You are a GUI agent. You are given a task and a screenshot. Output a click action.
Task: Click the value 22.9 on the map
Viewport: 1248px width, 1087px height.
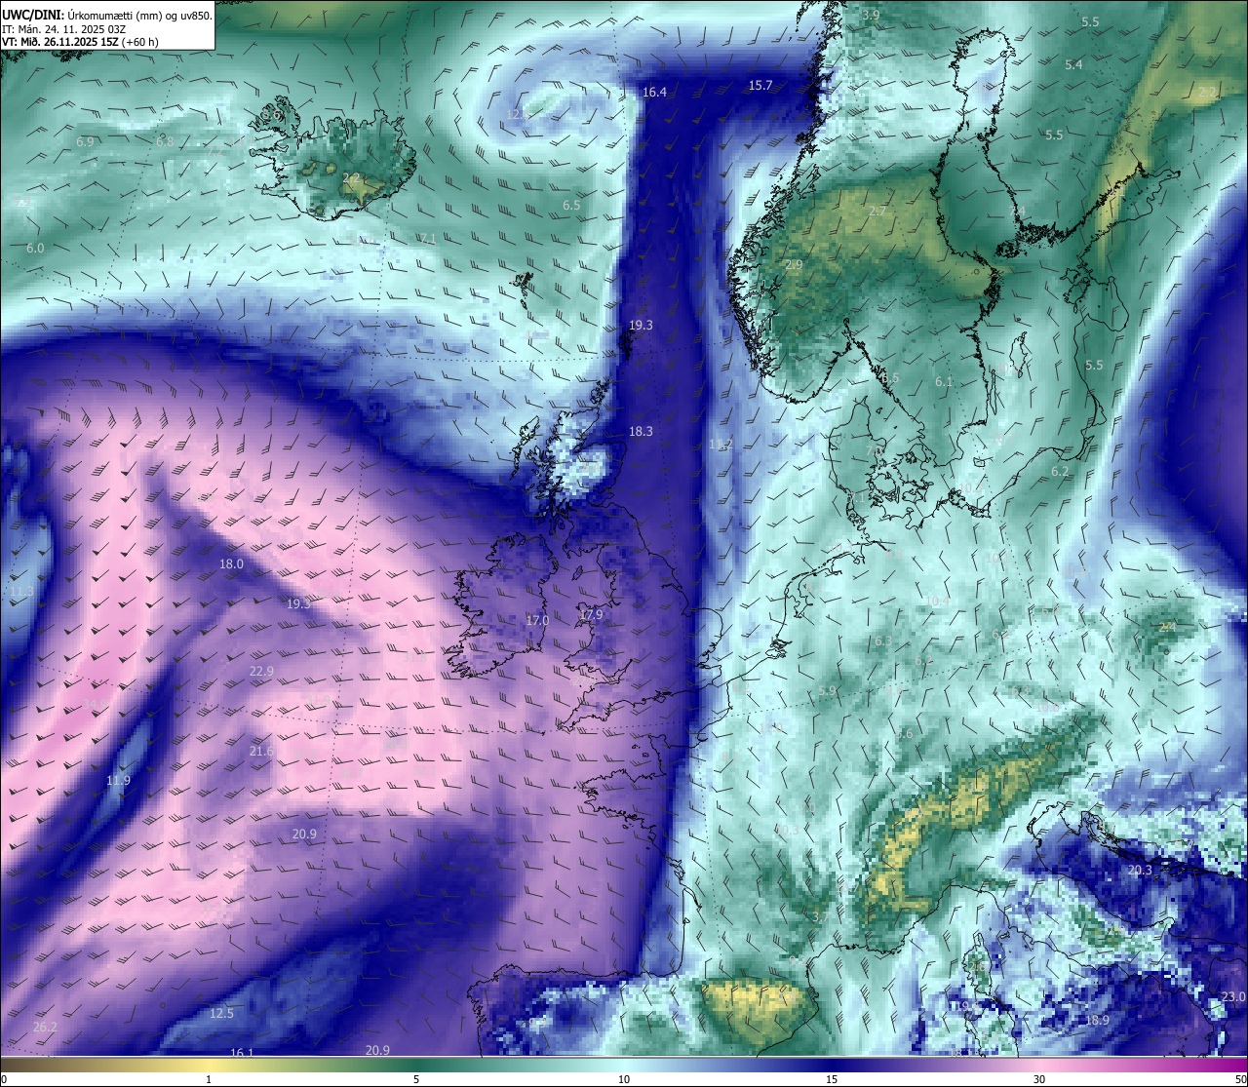click(x=261, y=672)
